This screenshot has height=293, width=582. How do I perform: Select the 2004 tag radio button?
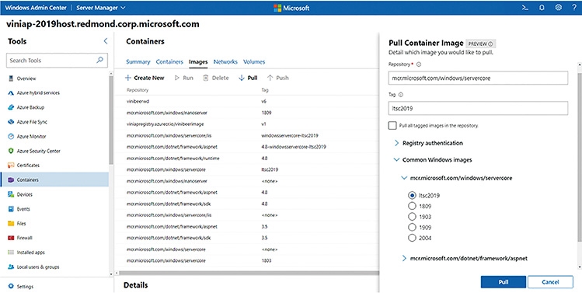412,238
